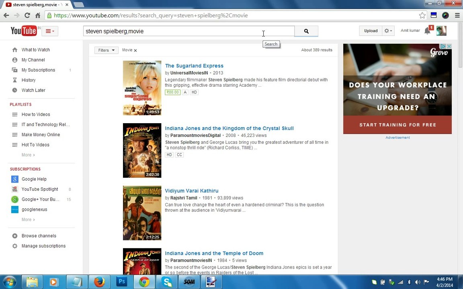This screenshot has width=463, height=289.
Task: Open Photoshop from the taskbar
Action: coord(122,282)
